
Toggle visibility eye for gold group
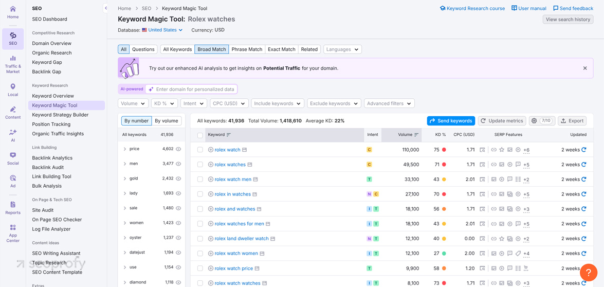coord(178,178)
